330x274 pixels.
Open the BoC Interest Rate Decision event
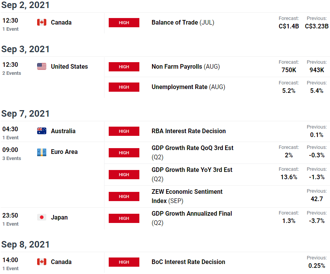(188, 262)
